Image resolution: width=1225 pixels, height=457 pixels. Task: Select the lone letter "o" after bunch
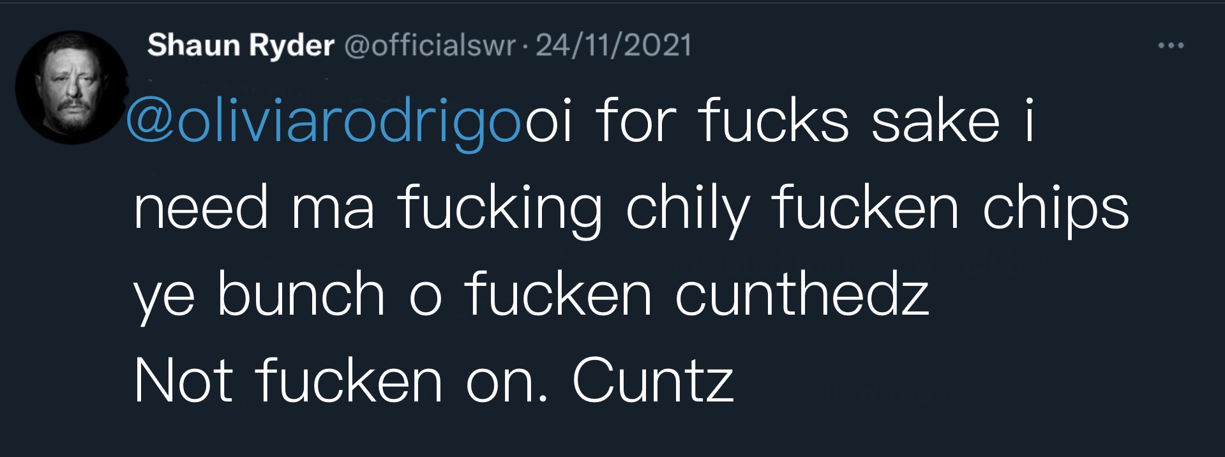425,299
